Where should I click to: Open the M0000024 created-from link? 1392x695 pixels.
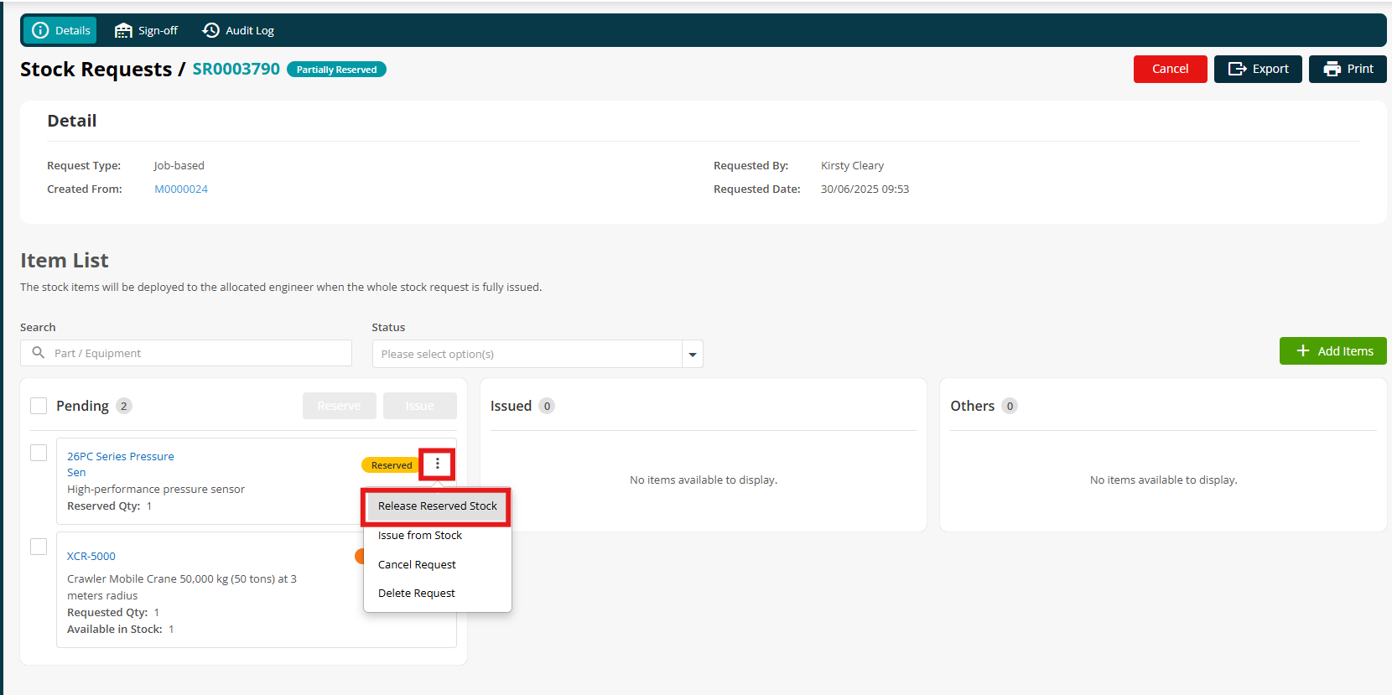pos(181,189)
